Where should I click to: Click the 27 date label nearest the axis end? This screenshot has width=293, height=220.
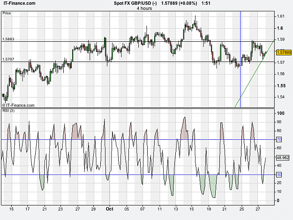pos(258,209)
